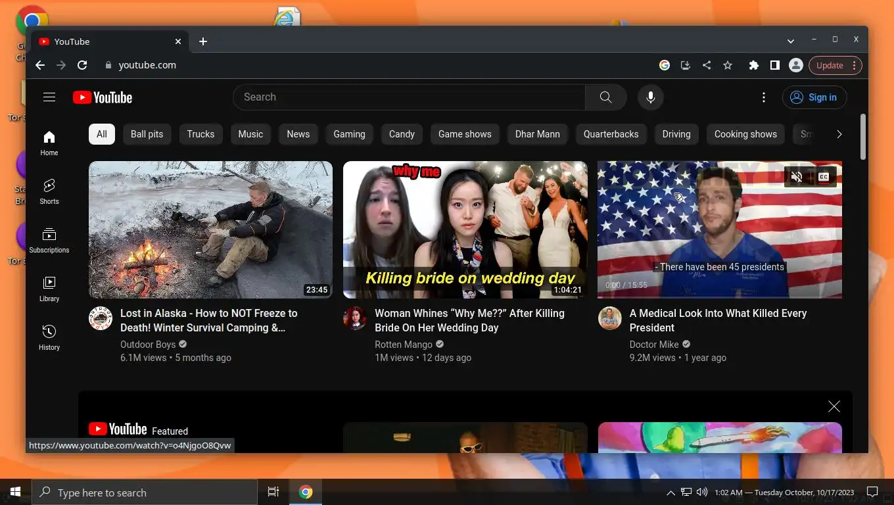894x505 pixels.
Task: Go to Home in sidebar
Action: click(49, 143)
